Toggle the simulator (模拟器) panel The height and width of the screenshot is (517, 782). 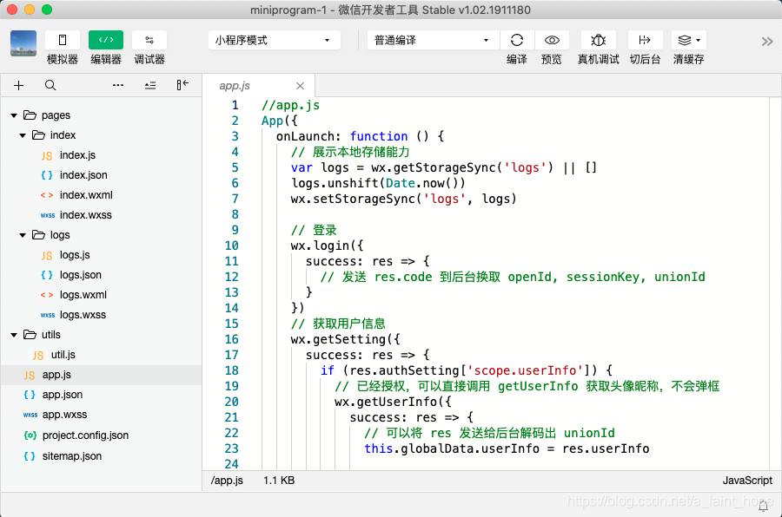click(63, 40)
